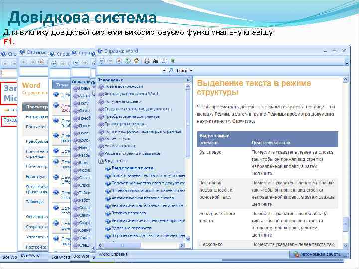Screen dimensions: 359x269
Task: Click the Справка: Word title bar help icon
Action: coord(100,51)
